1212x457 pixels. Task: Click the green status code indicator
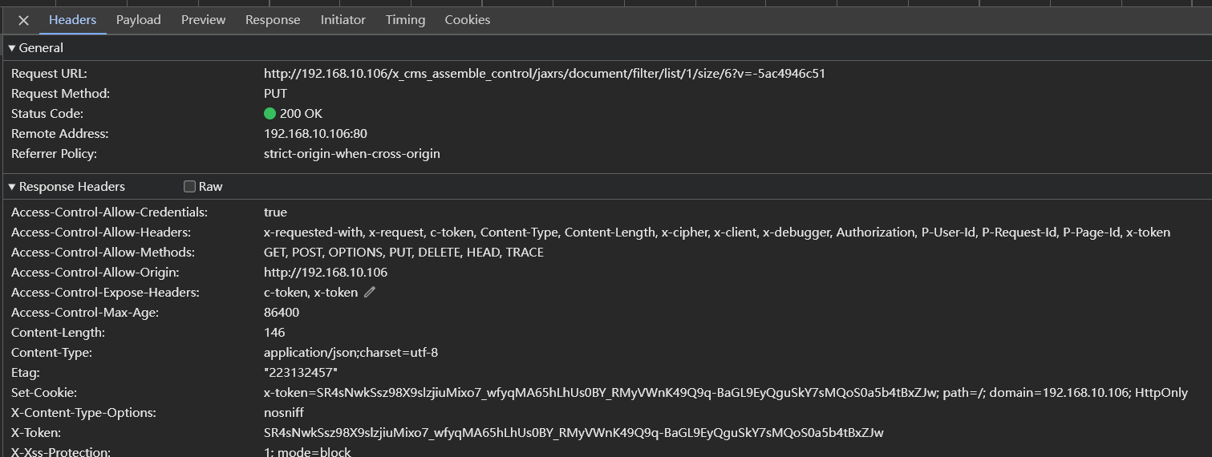click(x=270, y=114)
